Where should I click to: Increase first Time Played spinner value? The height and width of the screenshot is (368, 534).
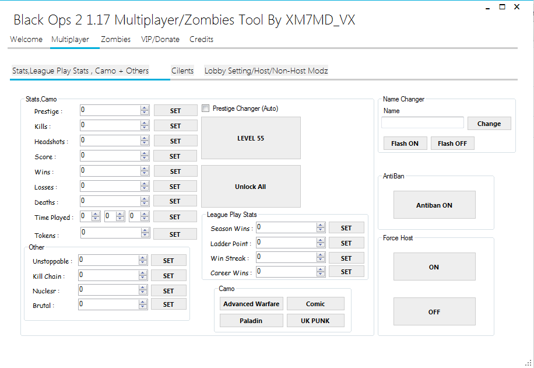tap(96, 214)
